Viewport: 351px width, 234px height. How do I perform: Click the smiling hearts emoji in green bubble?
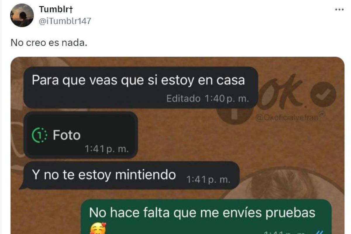(x=97, y=229)
